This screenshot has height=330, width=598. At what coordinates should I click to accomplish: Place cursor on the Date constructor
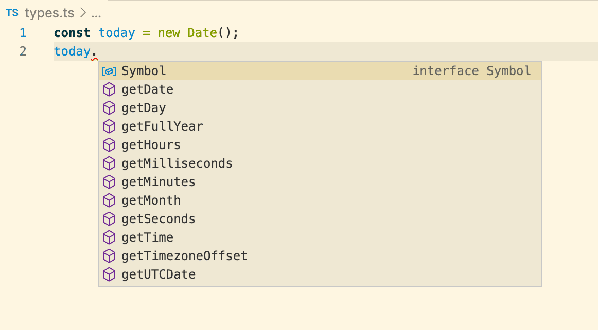pos(202,33)
